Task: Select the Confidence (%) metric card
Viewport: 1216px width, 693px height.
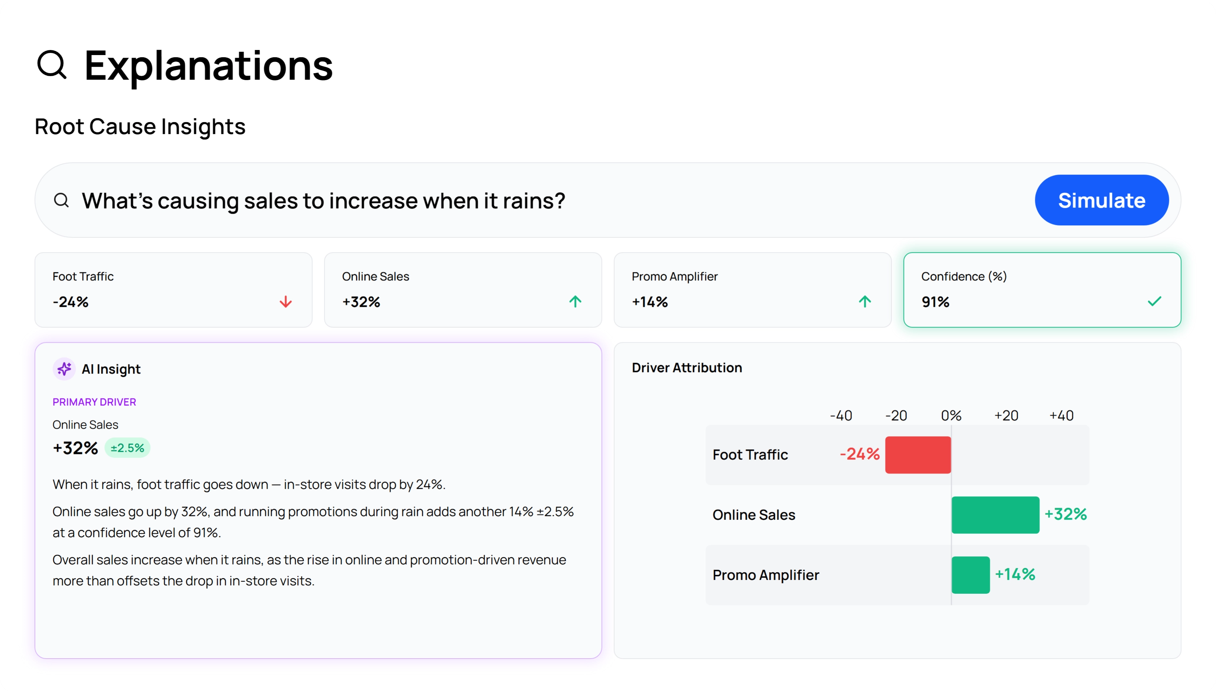Action: [x=1042, y=289]
